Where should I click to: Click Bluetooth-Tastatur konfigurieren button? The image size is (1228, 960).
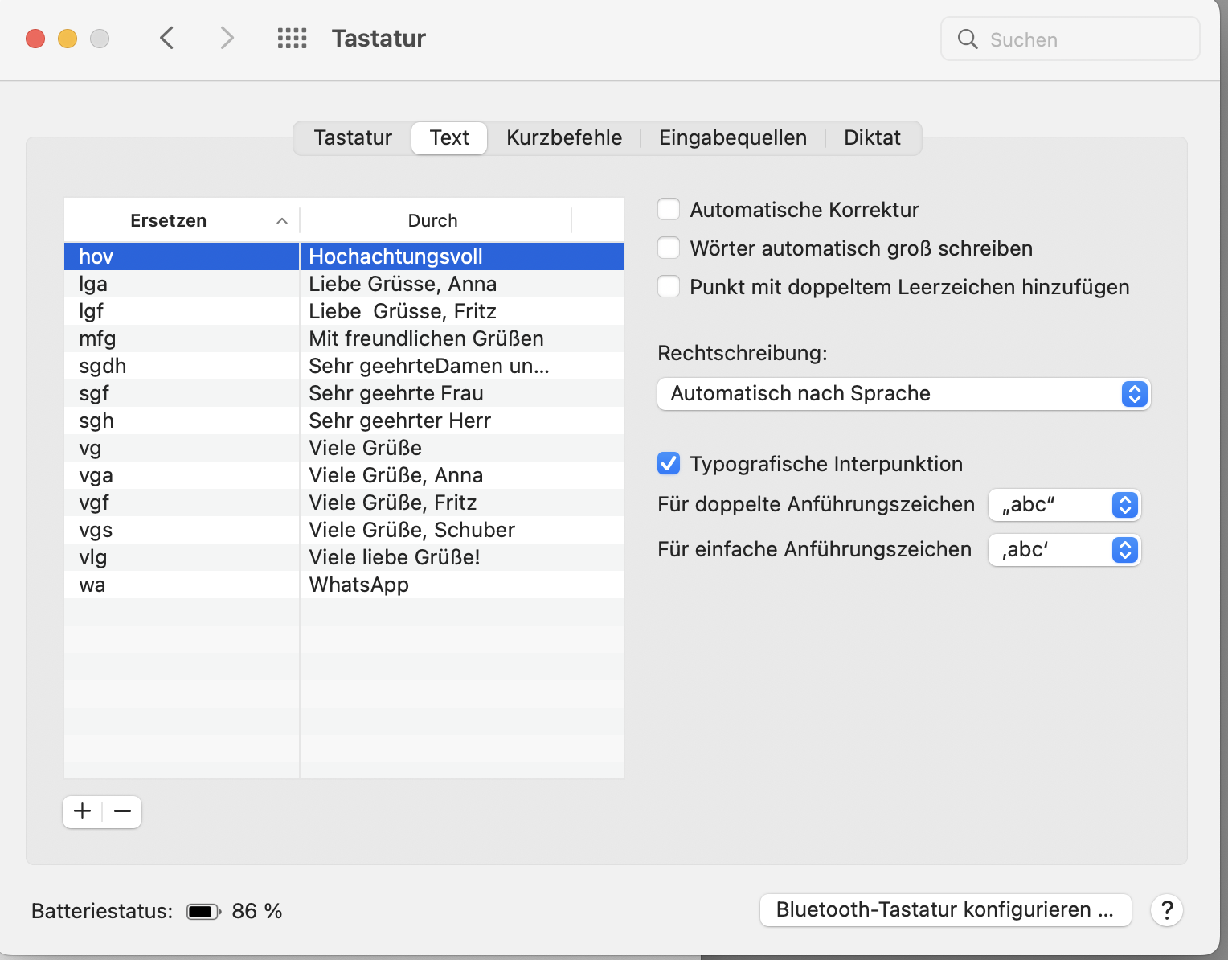point(945,910)
